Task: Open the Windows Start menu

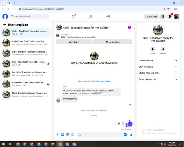Action: point(3,144)
